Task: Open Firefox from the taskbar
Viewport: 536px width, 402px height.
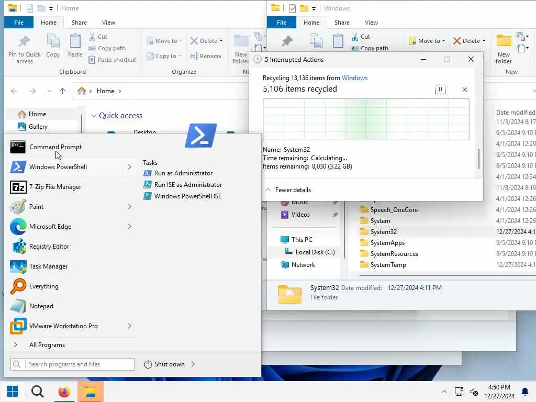Action: [64, 392]
